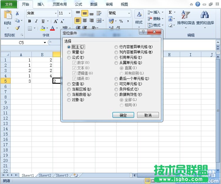Select the 常量 (Constants) radio option
Screen dimensions: 221x184
69,52
